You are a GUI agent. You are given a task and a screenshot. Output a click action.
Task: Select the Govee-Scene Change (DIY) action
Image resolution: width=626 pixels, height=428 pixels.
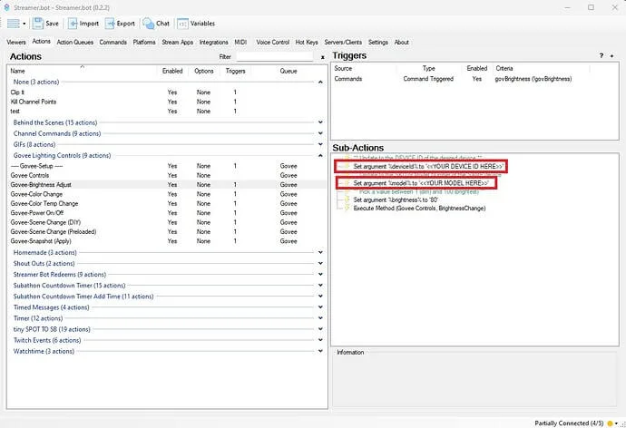[167, 222]
